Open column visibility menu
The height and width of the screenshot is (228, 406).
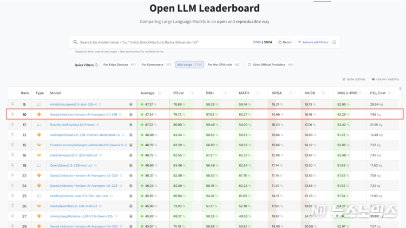385,79
